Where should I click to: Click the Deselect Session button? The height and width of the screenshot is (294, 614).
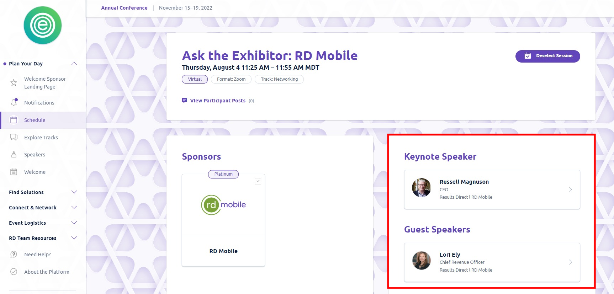click(547, 56)
